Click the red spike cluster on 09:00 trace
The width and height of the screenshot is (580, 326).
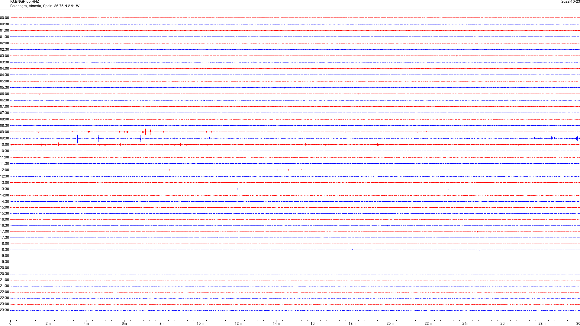click(146, 132)
